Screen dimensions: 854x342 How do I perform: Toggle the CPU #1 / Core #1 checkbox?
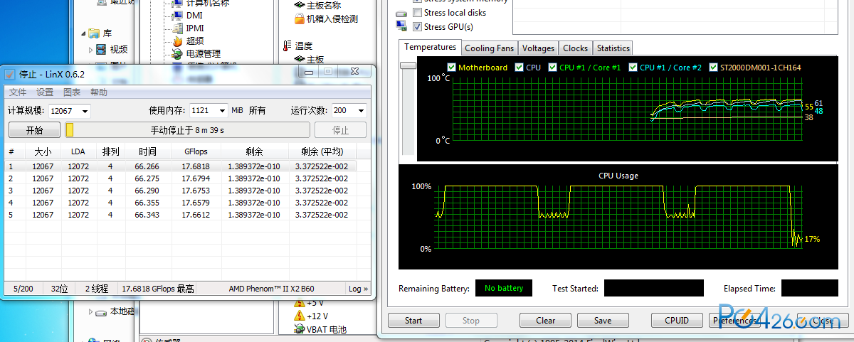(552, 68)
